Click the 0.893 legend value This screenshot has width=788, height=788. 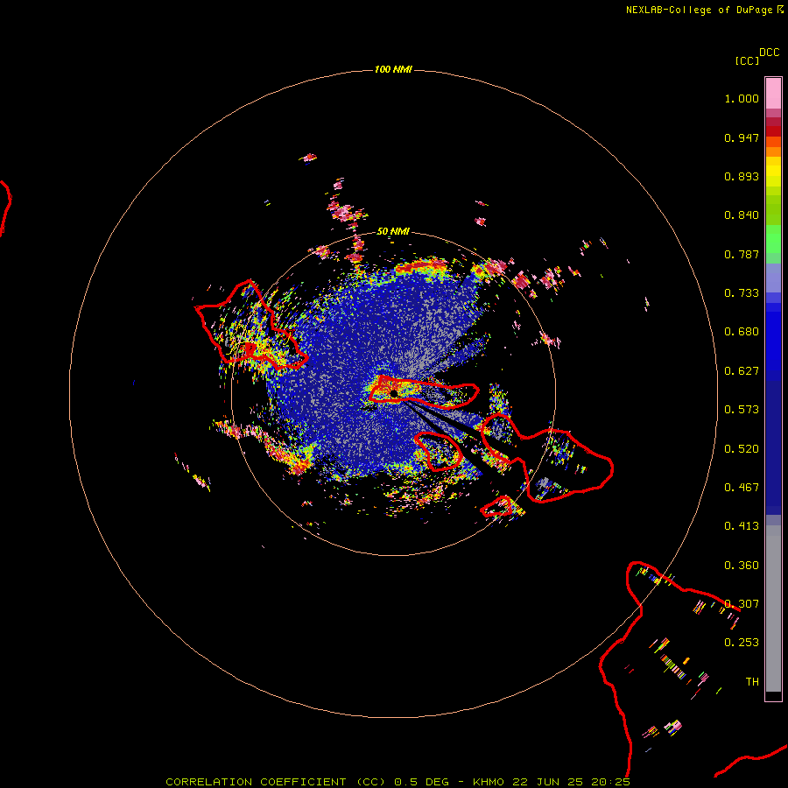742,176
